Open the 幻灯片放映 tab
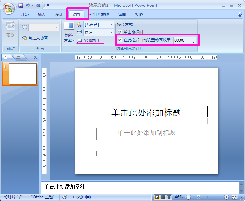Image resolution: width=245 pixels, height=201 pixels. [x=99, y=15]
